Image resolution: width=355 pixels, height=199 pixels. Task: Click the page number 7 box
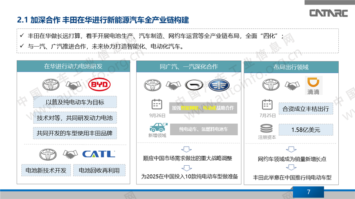[x=308, y=192]
